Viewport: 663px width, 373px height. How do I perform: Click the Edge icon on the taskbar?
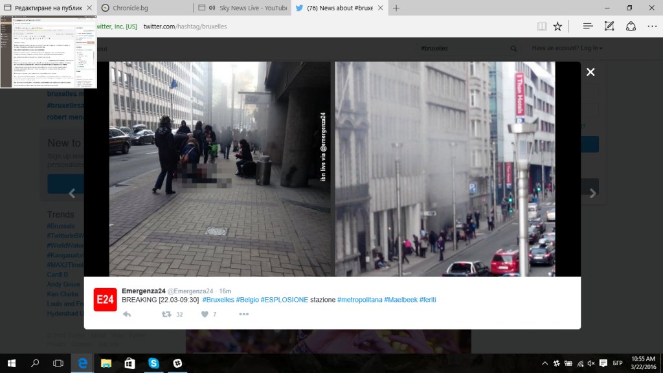pos(82,363)
